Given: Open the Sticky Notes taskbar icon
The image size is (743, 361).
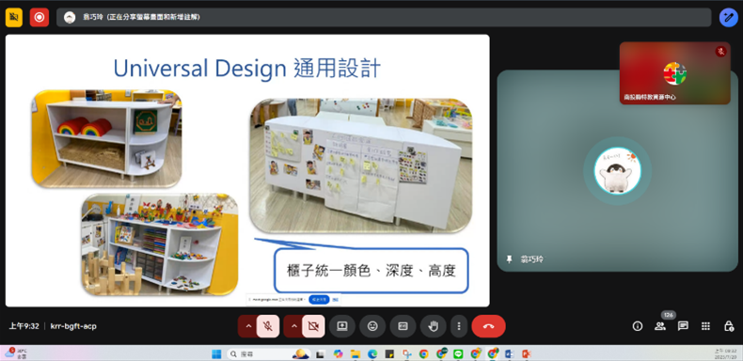Looking at the screenshot, I should (x=389, y=353).
